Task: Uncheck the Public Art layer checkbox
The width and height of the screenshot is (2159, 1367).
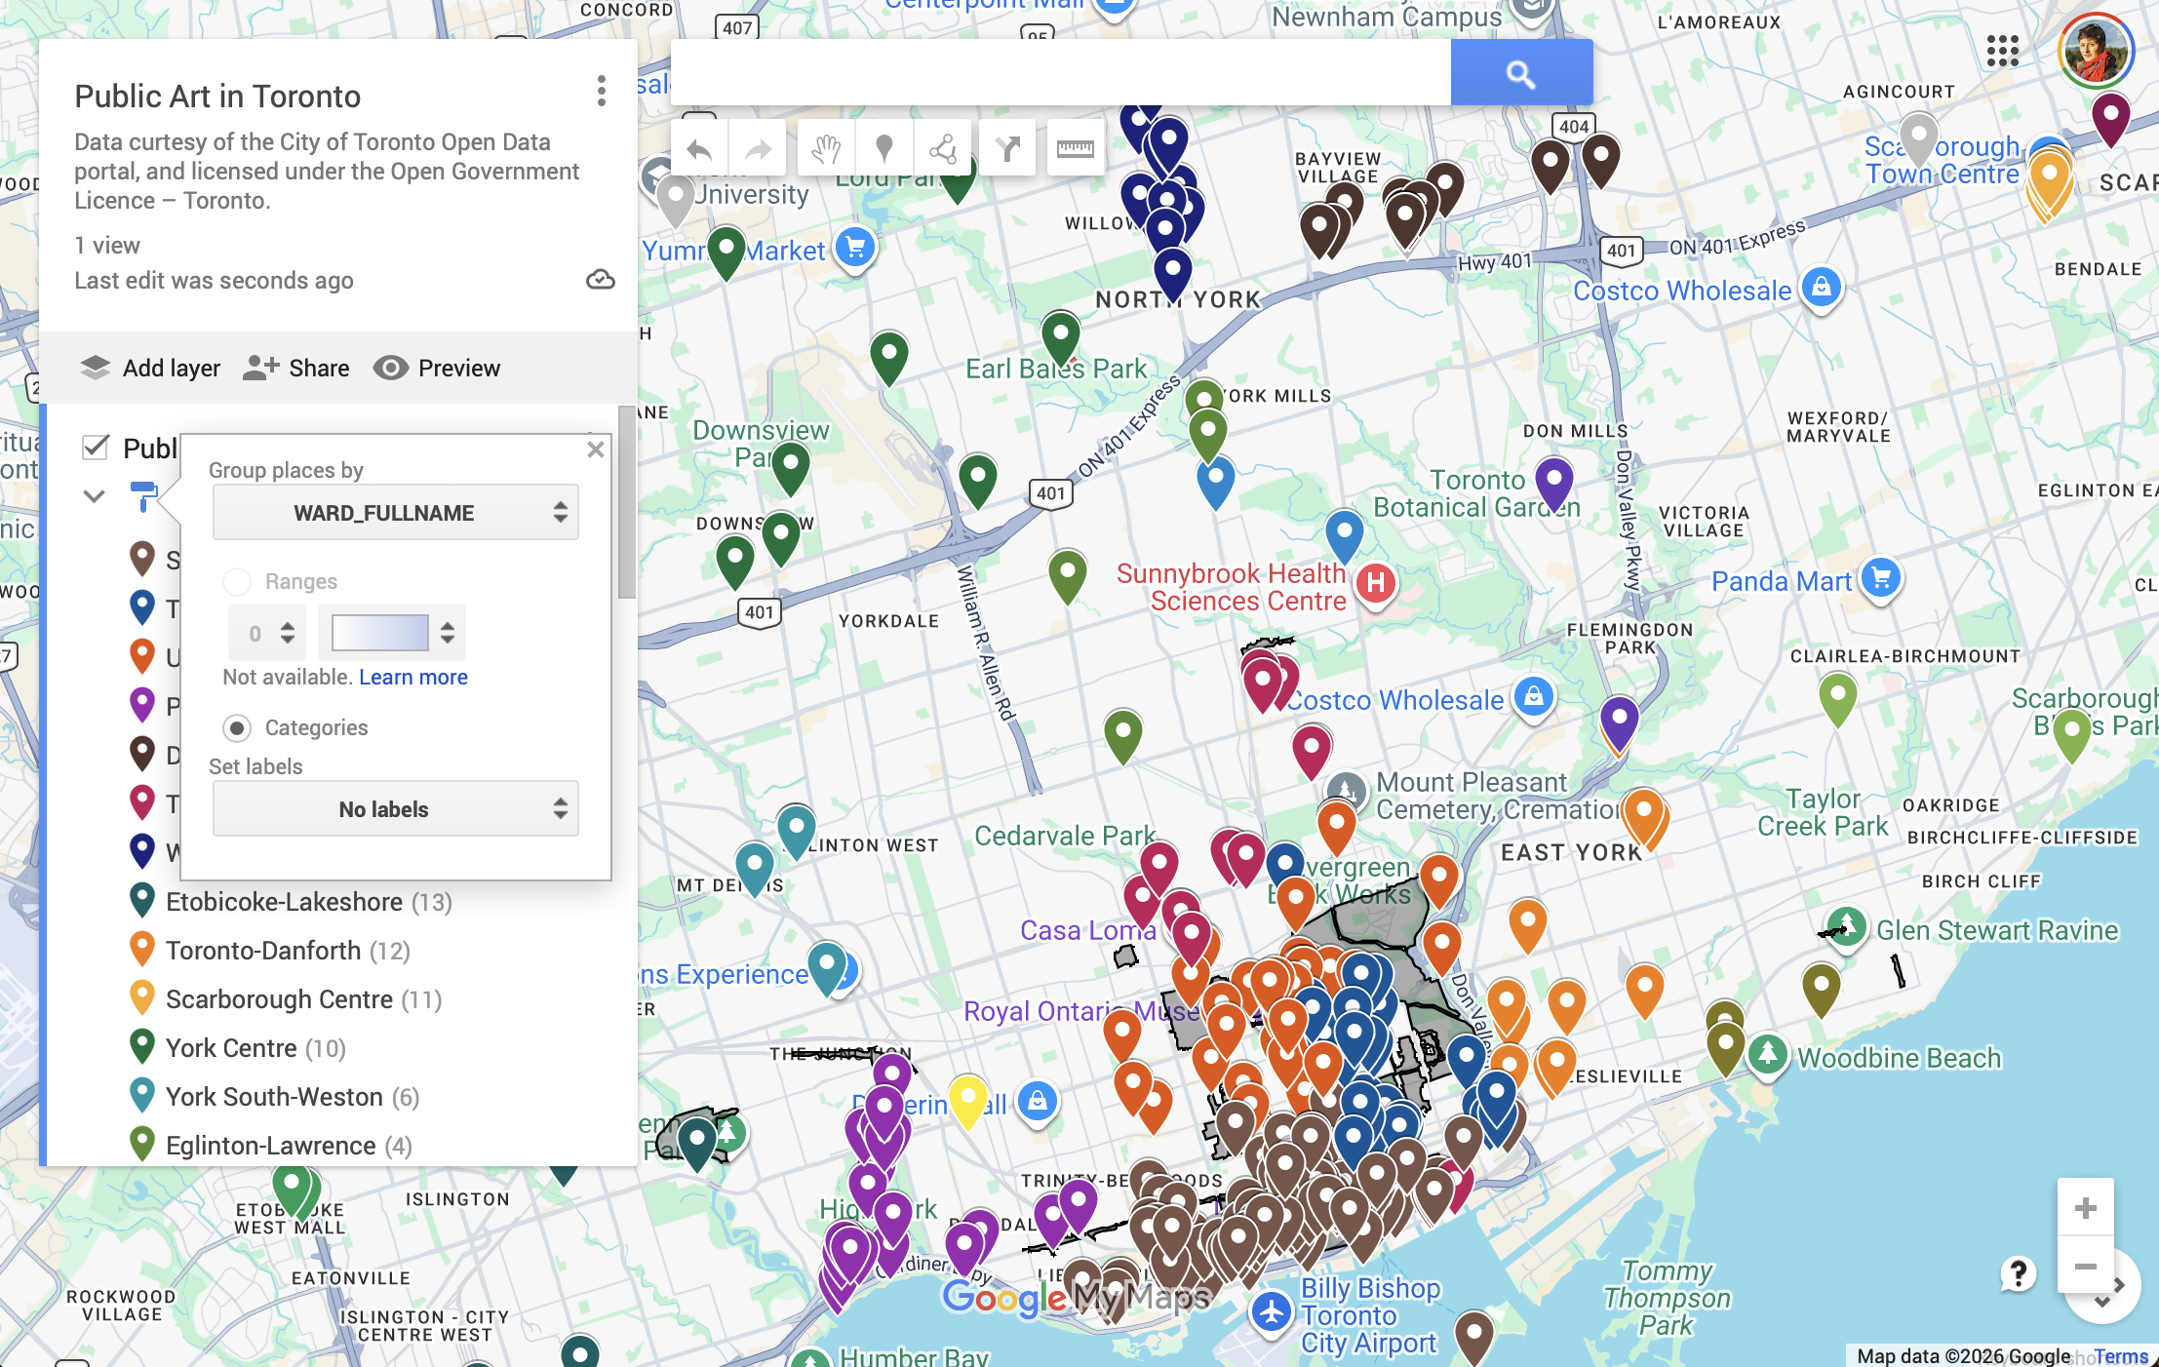Action: 96,448
